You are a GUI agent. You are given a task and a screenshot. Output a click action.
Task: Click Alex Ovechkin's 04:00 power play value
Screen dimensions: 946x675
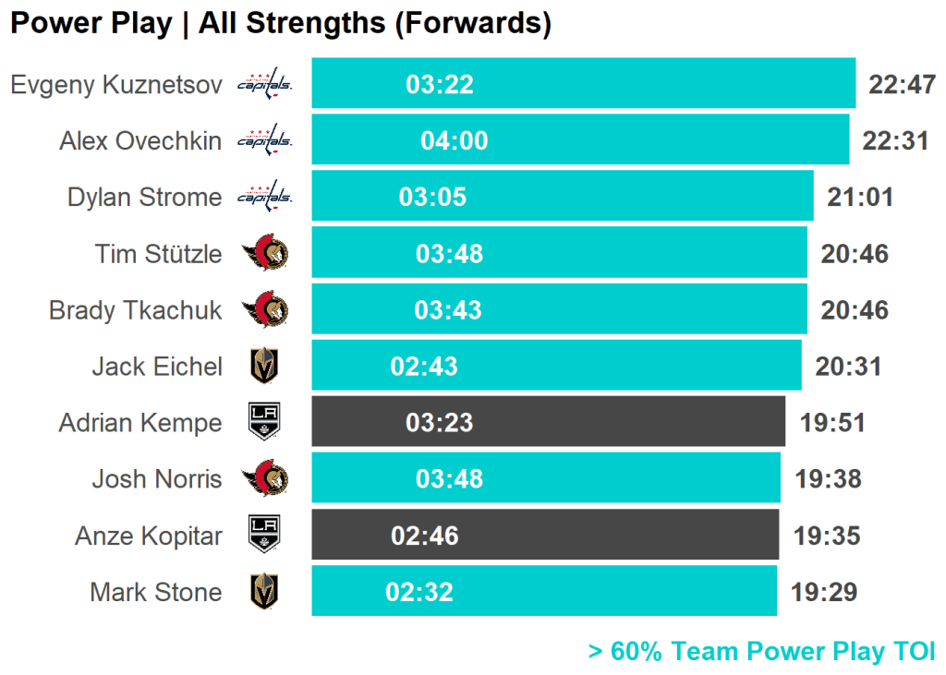point(454,141)
